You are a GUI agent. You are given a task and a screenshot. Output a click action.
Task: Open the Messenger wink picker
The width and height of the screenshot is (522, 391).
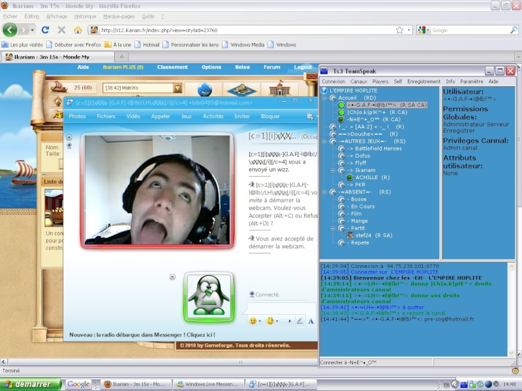(270, 321)
